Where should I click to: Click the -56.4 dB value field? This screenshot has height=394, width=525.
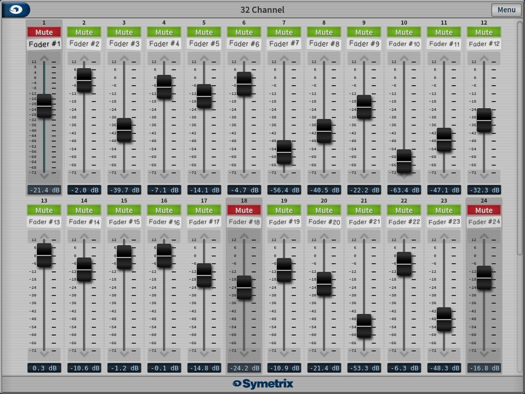pos(284,190)
